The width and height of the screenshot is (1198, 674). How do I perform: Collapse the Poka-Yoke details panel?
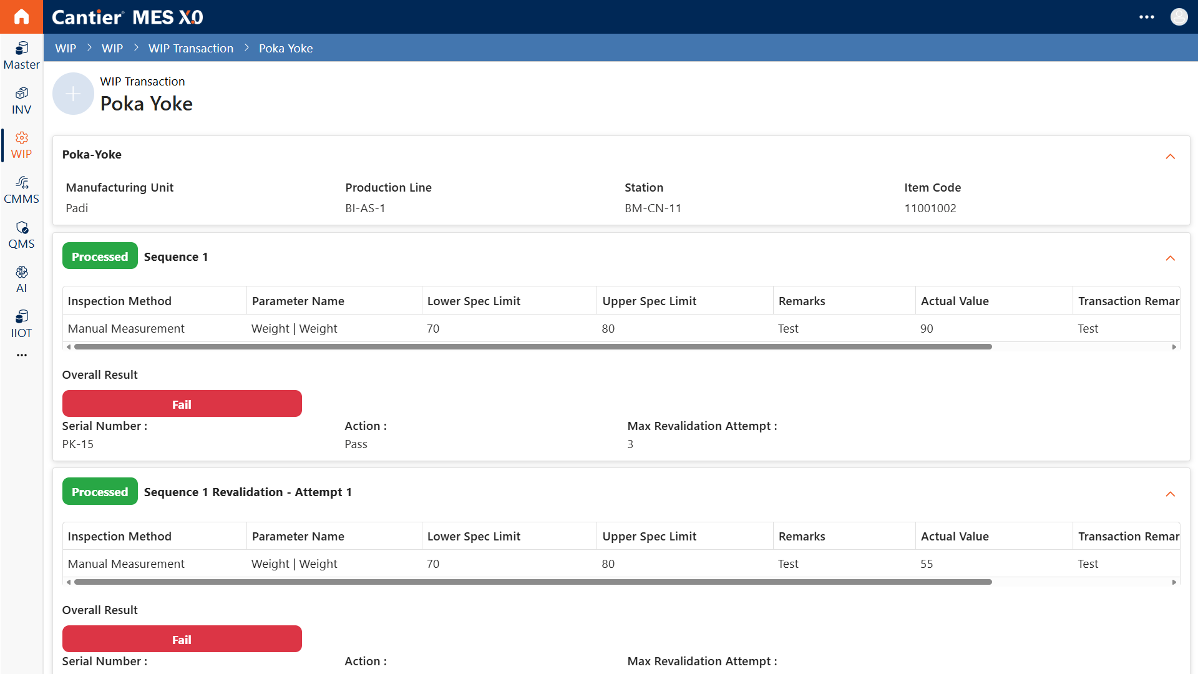[1171, 156]
